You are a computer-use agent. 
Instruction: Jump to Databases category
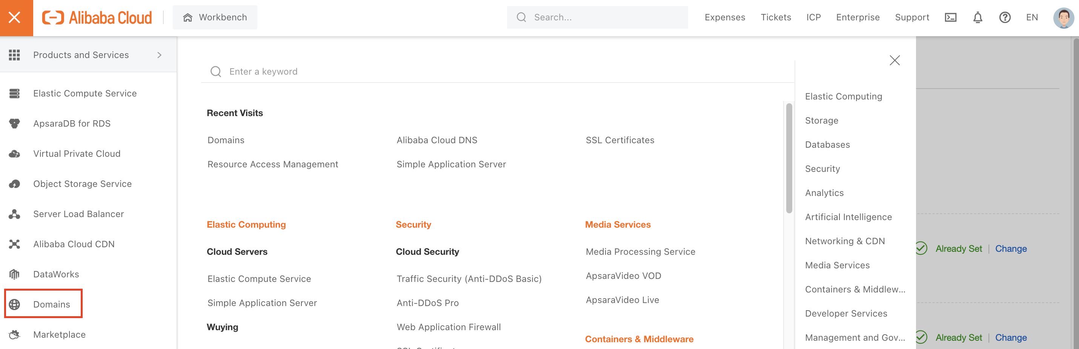(x=827, y=145)
